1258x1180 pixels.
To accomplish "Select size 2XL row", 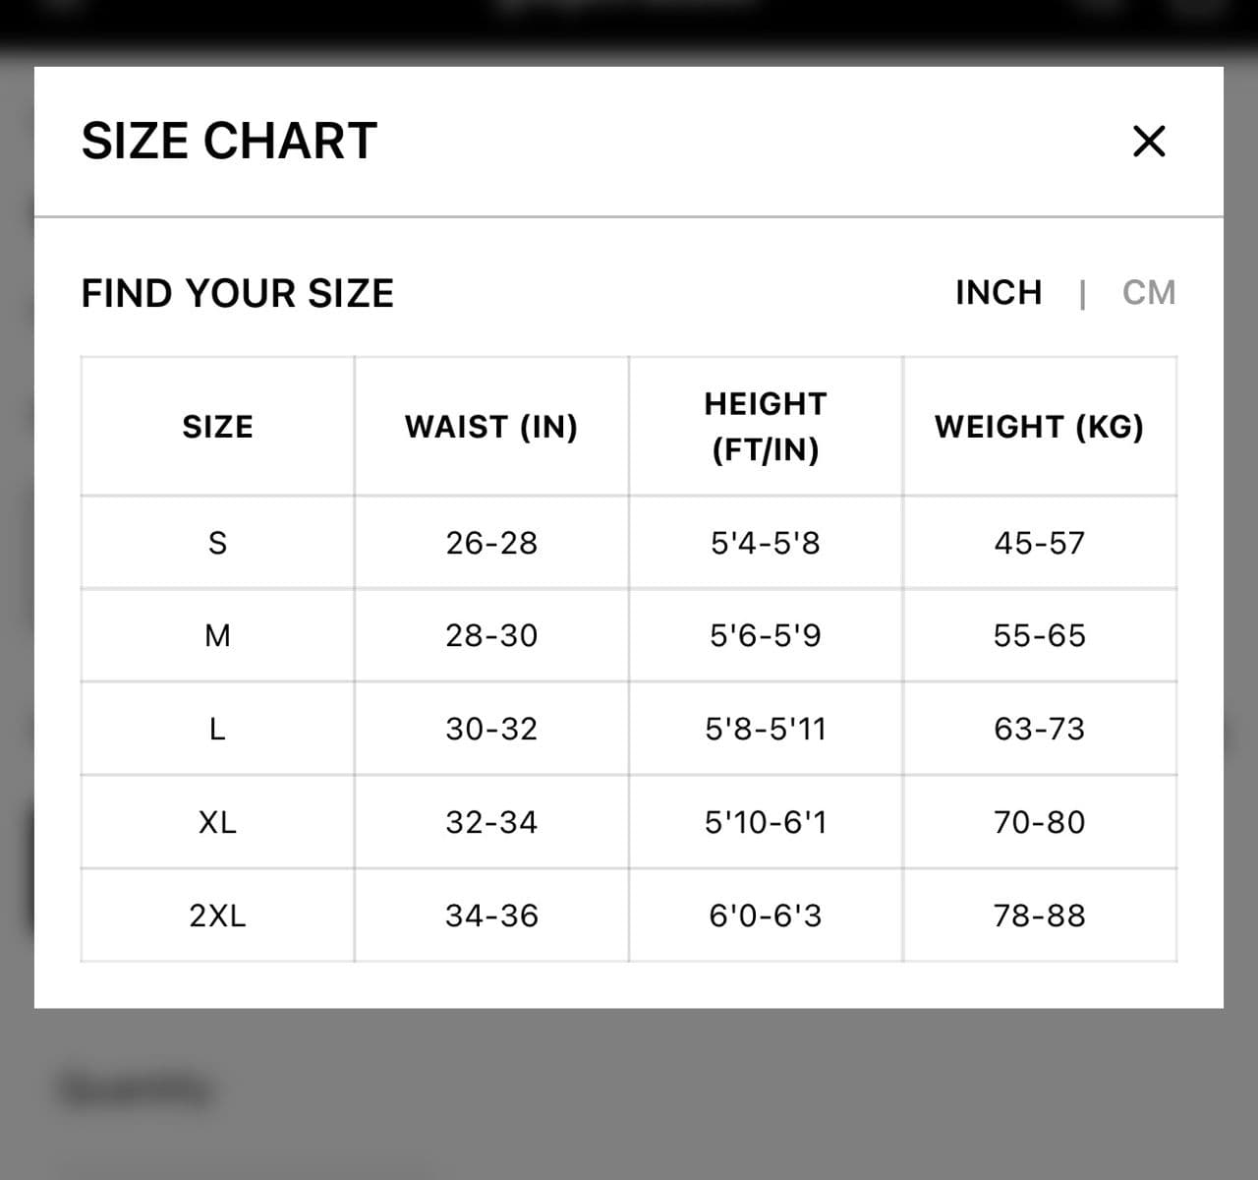I will 217,915.
